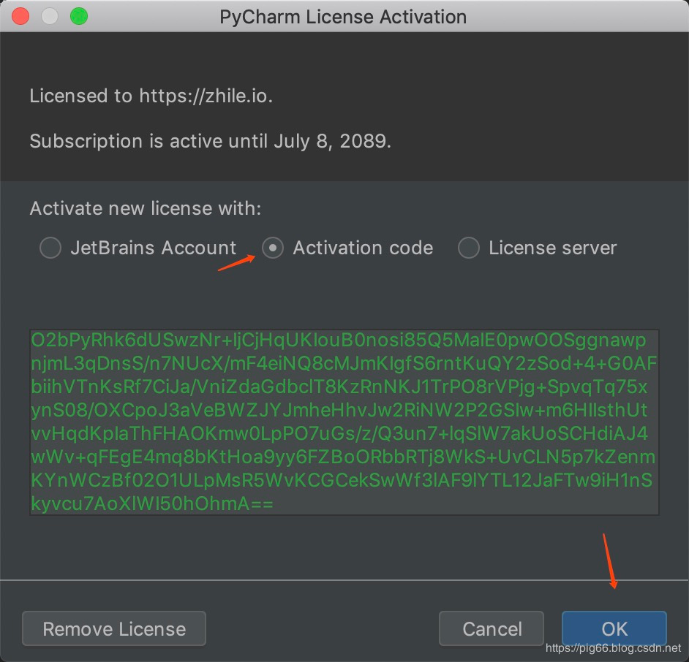Click the red close window button
Viewport: 689px width, 662px height.
pyautogui.click(x=21, y=16)
